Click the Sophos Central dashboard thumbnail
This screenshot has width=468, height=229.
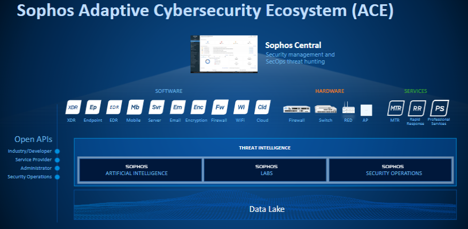coord(224,54)
